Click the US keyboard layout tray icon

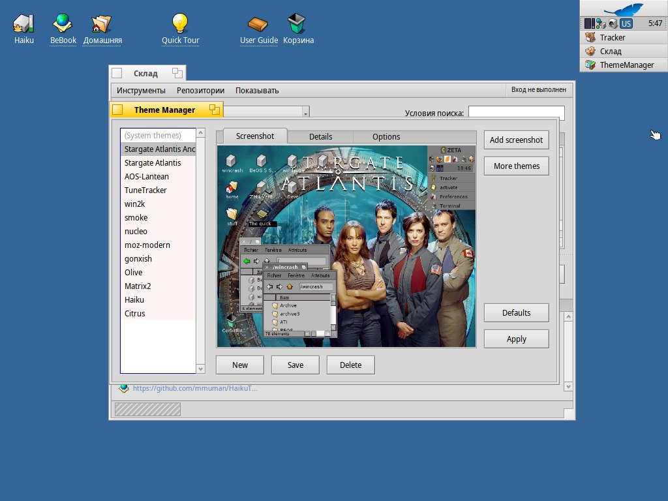(626, 24)
